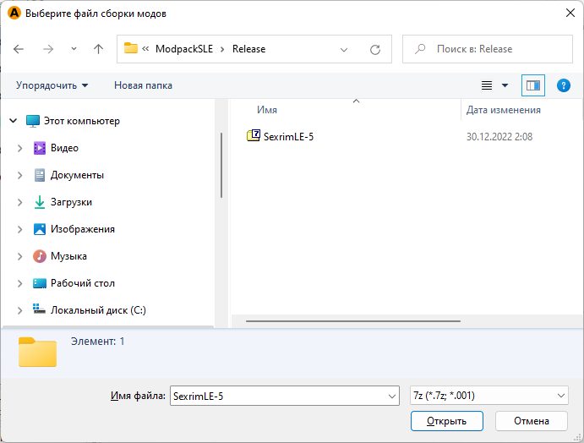This screenshot has width=584, height=443.
Task: Sort by Дата изменения column header
Action: click(x=504, y=110)
